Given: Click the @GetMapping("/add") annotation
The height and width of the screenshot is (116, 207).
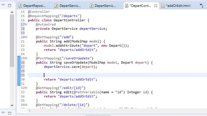Looking at the screenshot, I should click(55, 37).
